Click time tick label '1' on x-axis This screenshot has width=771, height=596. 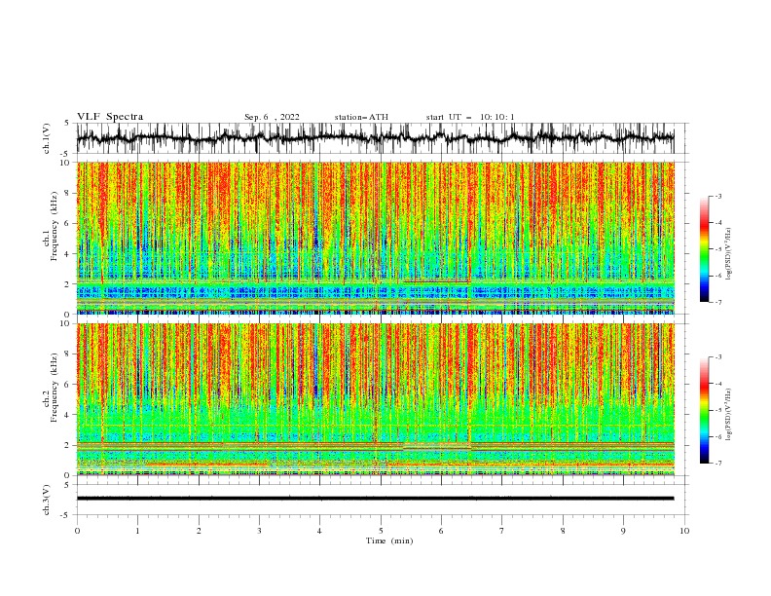tap(137, 531)
